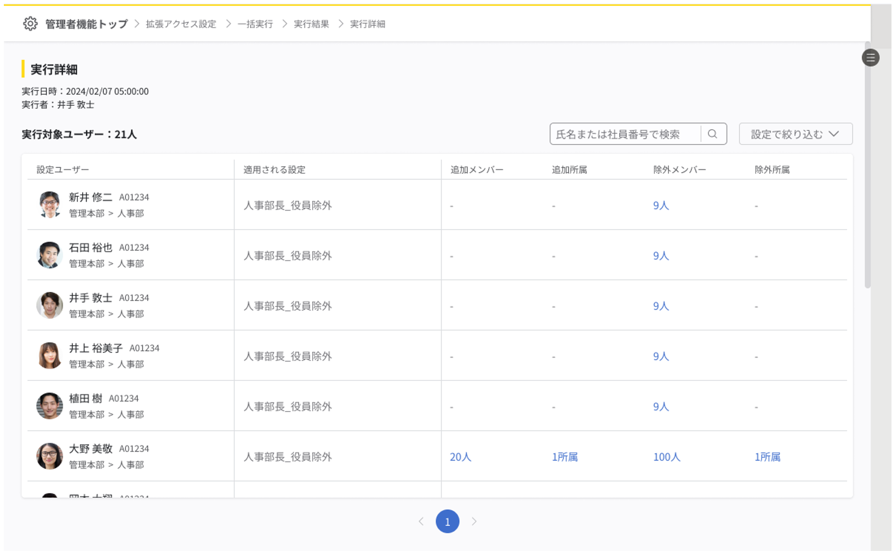Click the search magnifier icon
Image resolution: width=892 pixels, height=552 pixels.
point(712,134)
